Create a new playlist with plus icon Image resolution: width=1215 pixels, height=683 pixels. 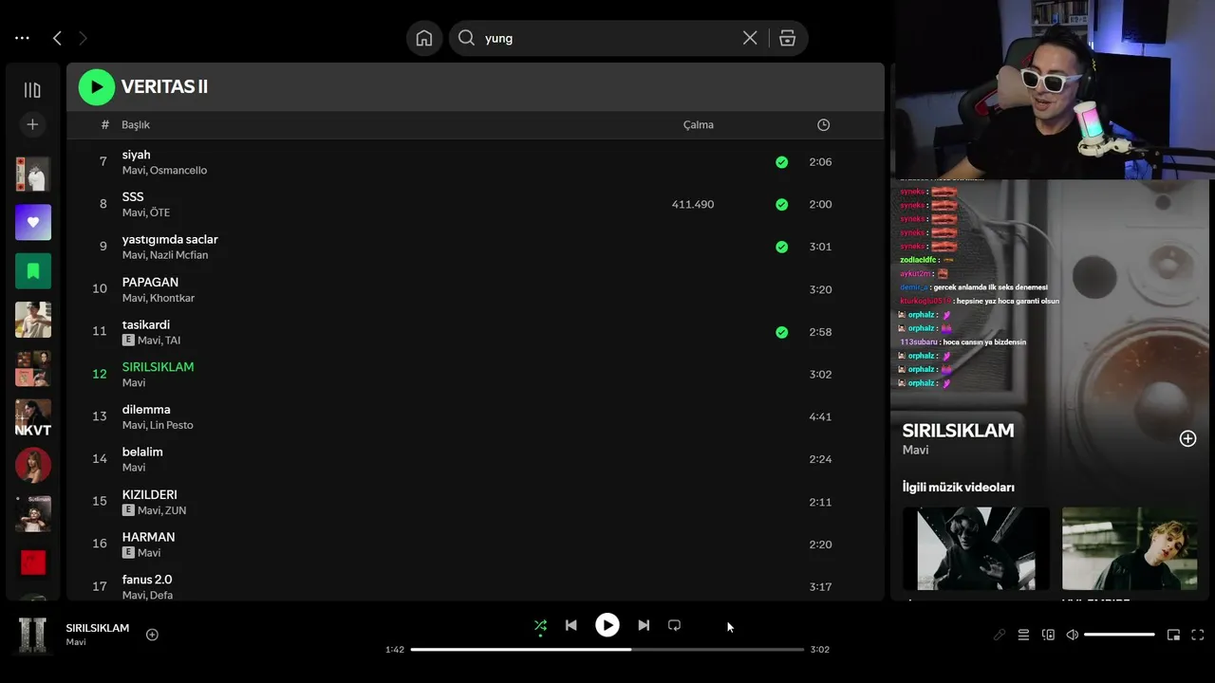[32, 124]
